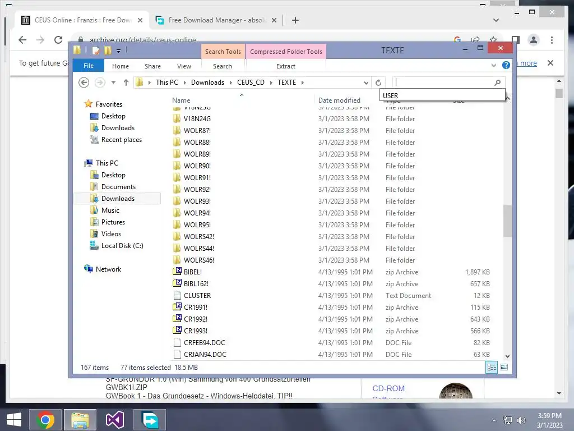This screenshot has height=431, width=574.
Task: Click the CR1991! zip archive icon
Action: pyautogui.click(x=177, y=307)
